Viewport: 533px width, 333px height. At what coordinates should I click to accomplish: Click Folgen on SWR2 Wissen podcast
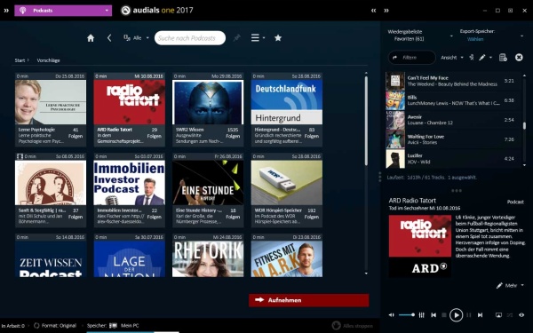tap(233, 136)
